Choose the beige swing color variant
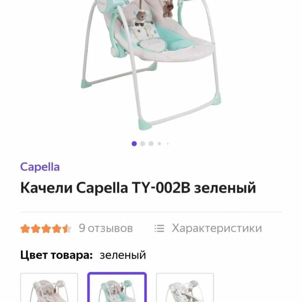The width and height of the screenshot is (302, 302). (x=49, y=287)
